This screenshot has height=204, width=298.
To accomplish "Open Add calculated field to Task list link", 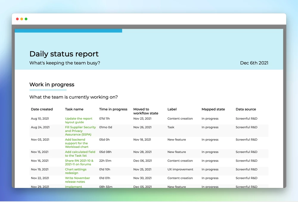I will 80,154.
